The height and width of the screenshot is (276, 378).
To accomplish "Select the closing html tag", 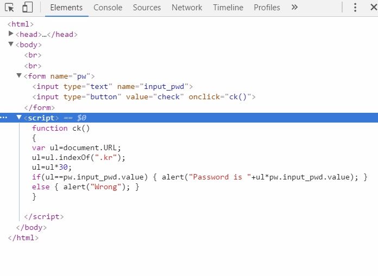I will click(x=23, y=238).
